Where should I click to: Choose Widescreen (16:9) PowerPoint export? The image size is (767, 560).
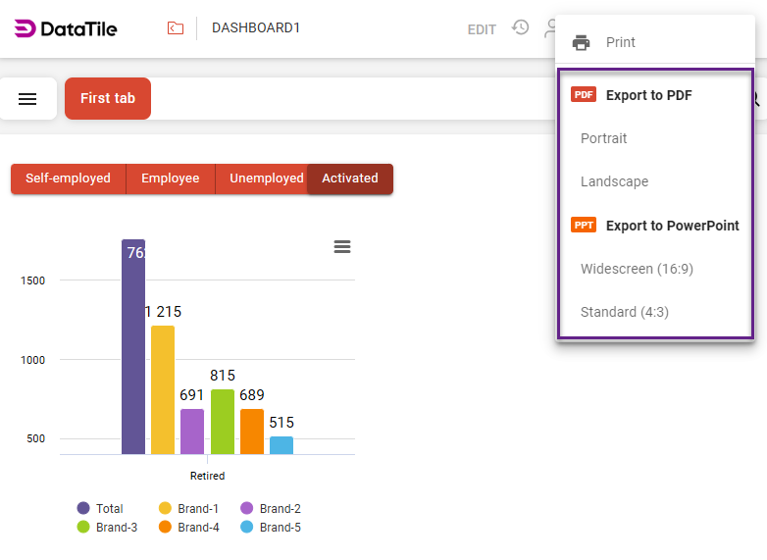pos(637,269)
